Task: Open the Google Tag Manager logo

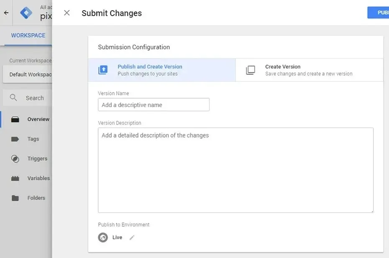Action: pyautogui.click(x=26, y=13)
